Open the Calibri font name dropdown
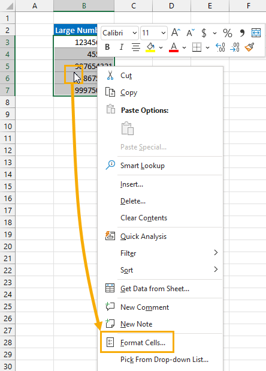 120,32
